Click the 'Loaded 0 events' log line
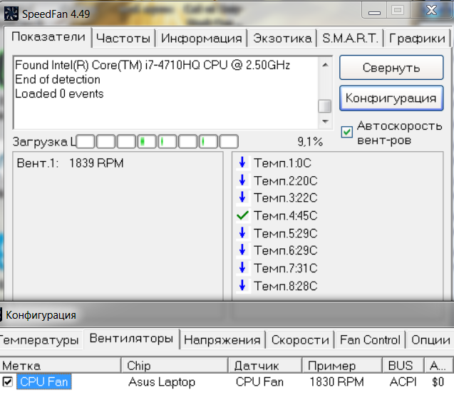Screen dimensions: 454x410 click(x=59, y=93)
